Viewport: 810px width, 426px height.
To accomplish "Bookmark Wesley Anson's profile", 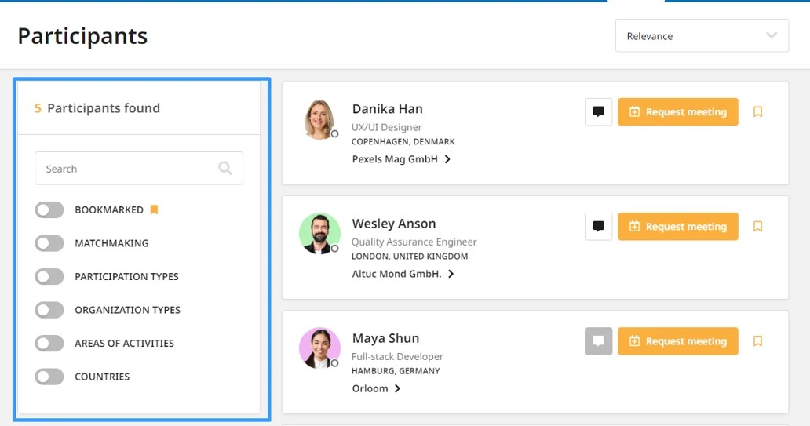I will [757, 227].
